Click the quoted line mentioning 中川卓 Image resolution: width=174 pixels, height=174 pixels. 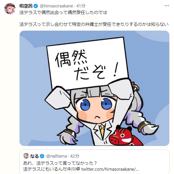pyautogui.click(x=81, y=169)
